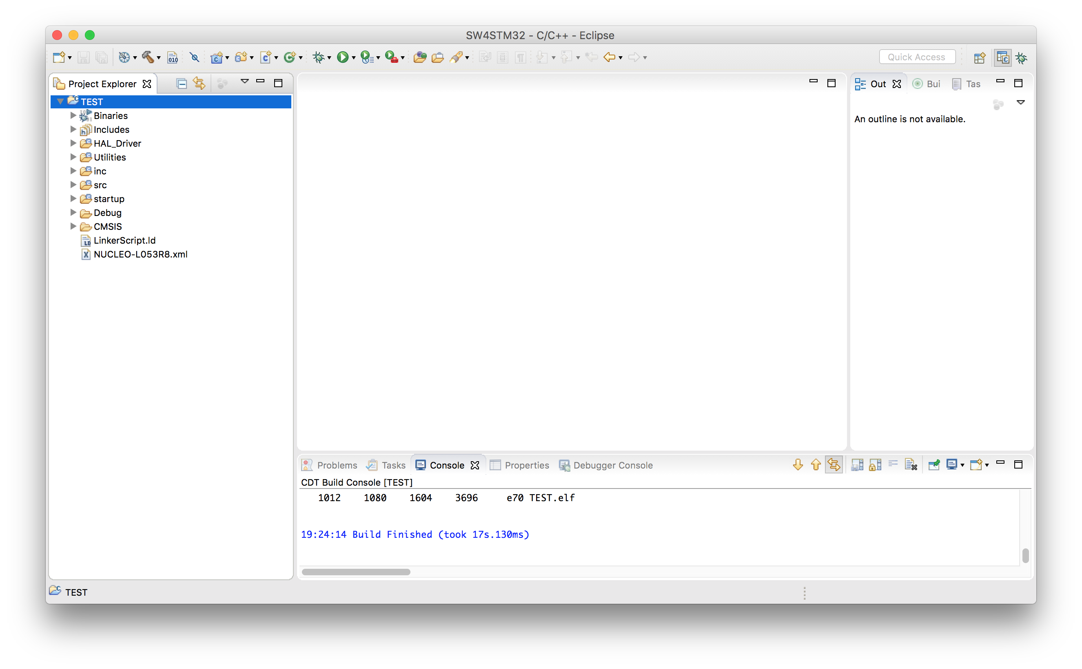Viewport: 1082px width, 669px height.
Task: Click Open Perspective icon in top right
Action: 979,57
